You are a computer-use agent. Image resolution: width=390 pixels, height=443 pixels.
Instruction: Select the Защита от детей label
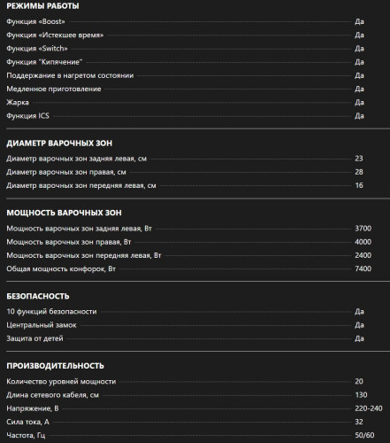(x=34, y=338)
